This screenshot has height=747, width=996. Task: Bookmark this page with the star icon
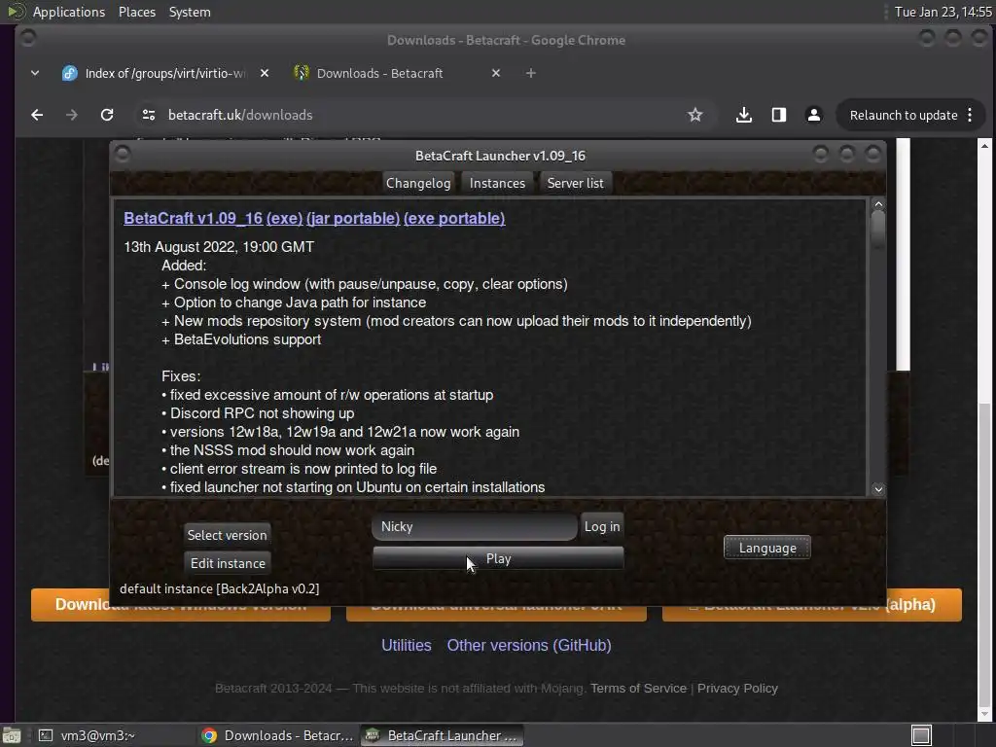pos(694,115)
